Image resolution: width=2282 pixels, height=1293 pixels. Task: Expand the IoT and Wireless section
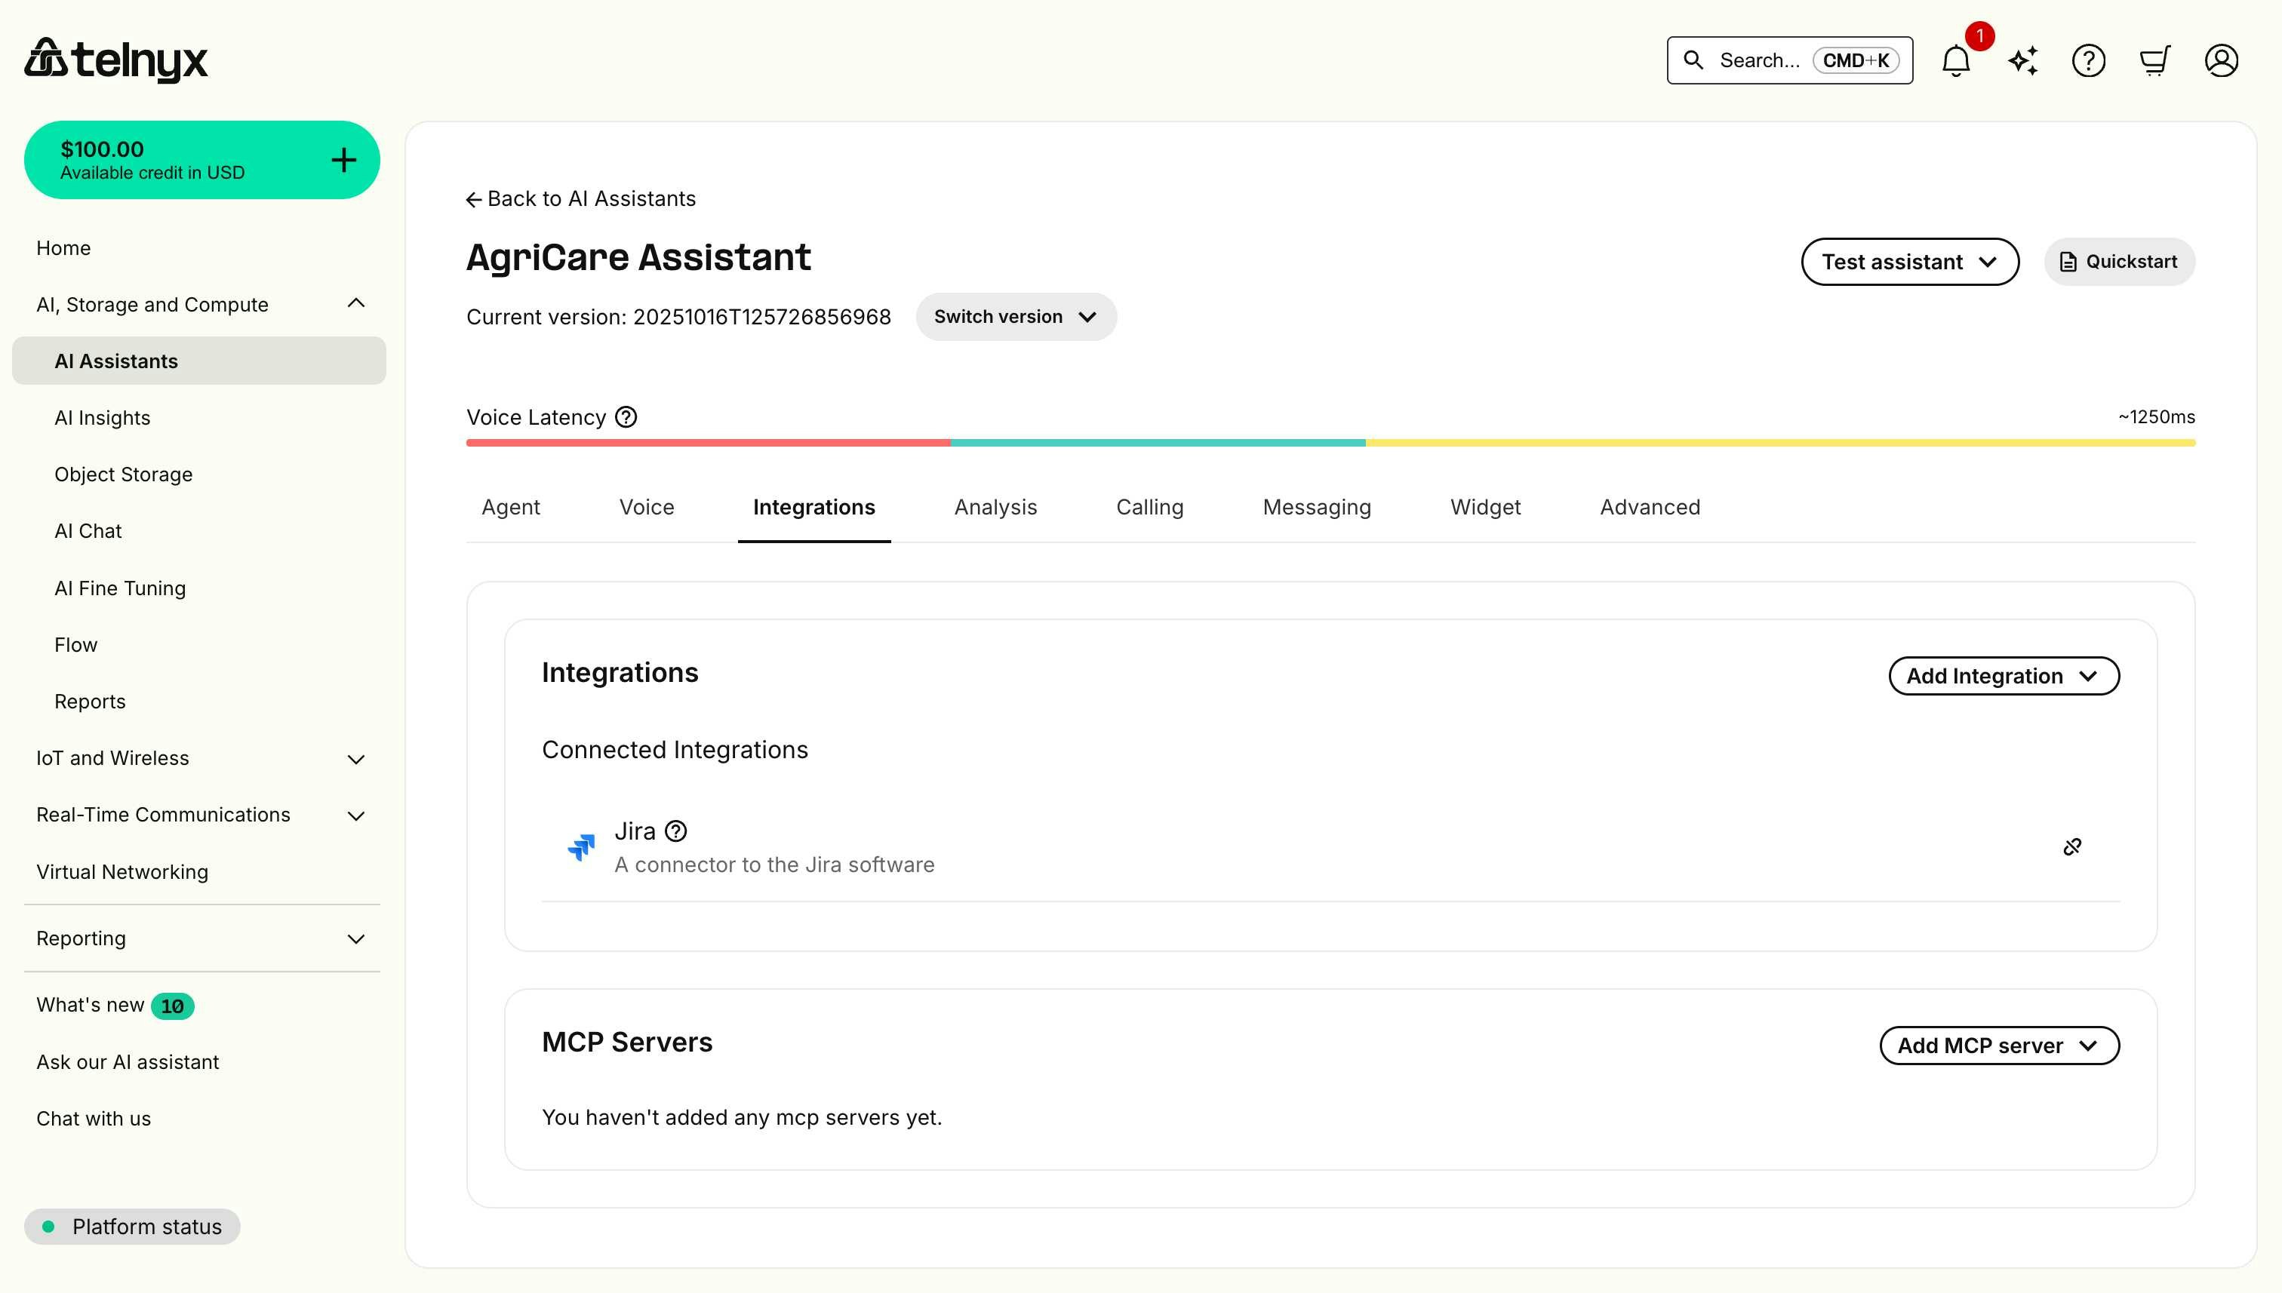point(356,758)
